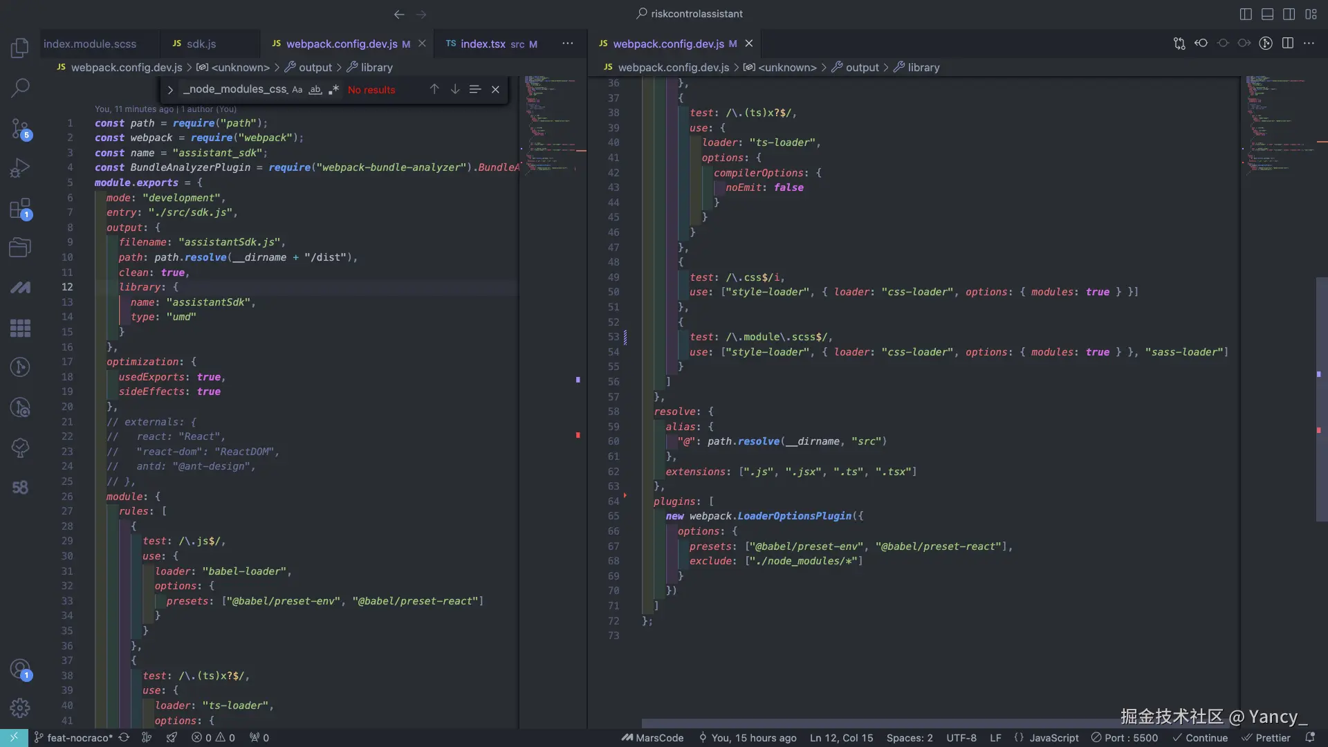Click Prettier in the status bar
The image size is (1328, 747).
1266,738
